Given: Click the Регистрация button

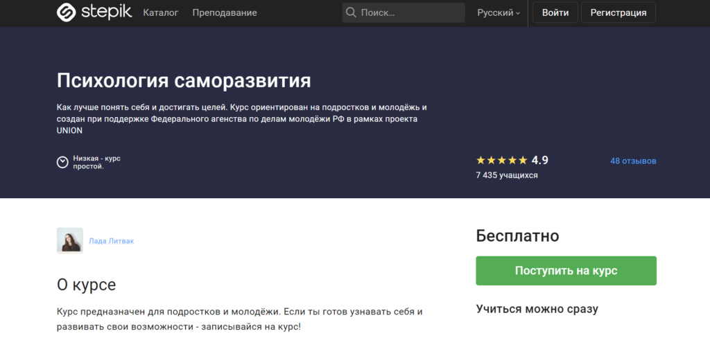Looking at the screenshot, I should [x=618, y=12].
